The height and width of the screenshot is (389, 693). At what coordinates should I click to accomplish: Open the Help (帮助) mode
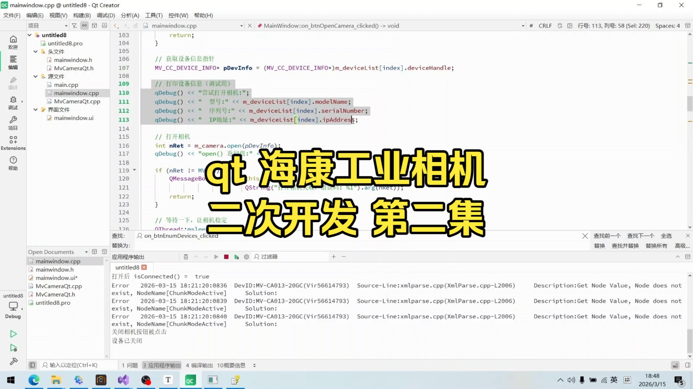tap(13, 163)
